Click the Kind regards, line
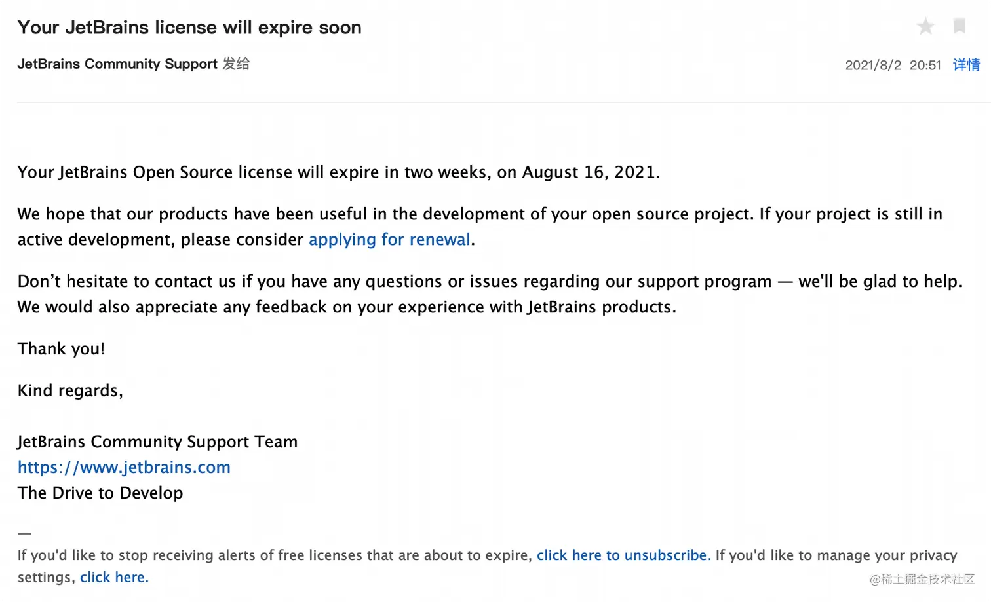Viewport: 991px width, 602px height. 70,391
